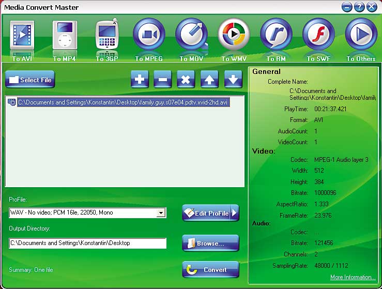The width and height of the screenshot is (382, 289).
Task: Click the file icon beside the avi entry
Action: click(x=12, y=102)
